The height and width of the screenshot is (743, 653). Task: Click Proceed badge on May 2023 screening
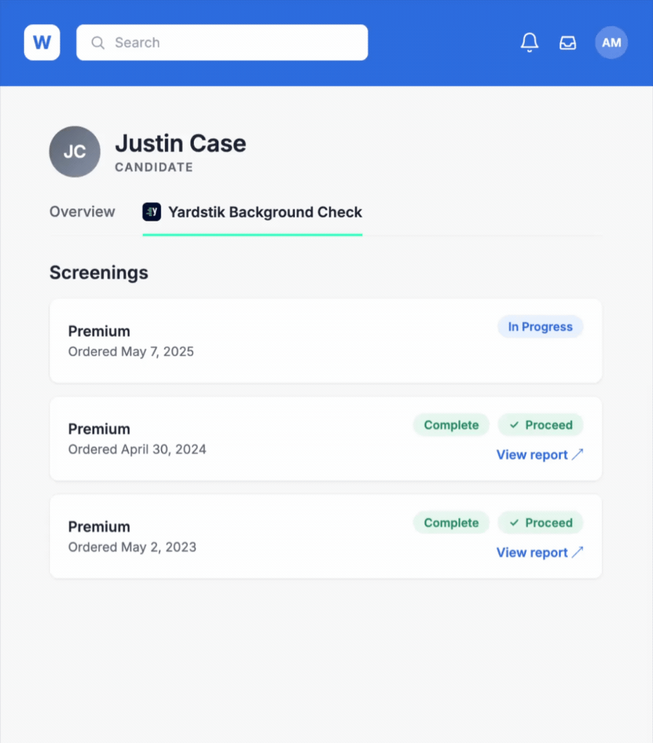click(x=540, y=523)
